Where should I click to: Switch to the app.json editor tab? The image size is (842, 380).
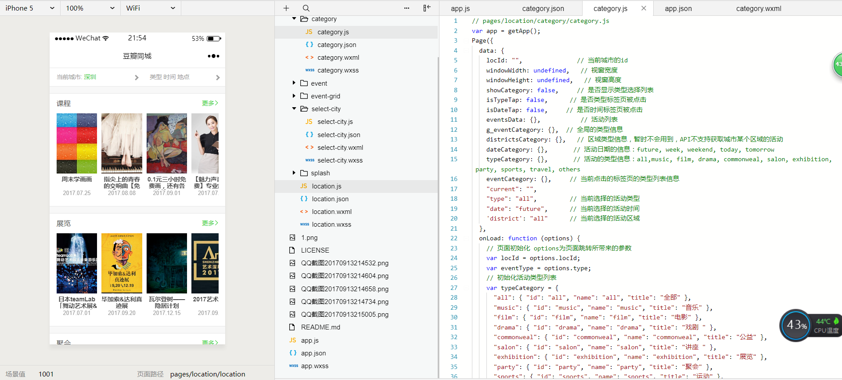(678, 8)
